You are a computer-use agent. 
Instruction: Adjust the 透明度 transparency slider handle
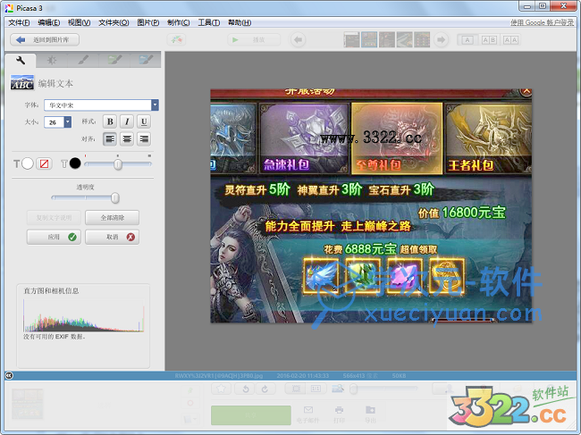[115, 198]
